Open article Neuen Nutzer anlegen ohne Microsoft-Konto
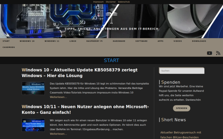 click(x=85, y=109)
